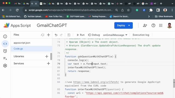Select the Code.gs file
This screenshot has height=98, width=175.
tap(31, 49)
